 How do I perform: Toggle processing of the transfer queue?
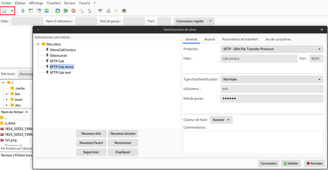[66, 11]
